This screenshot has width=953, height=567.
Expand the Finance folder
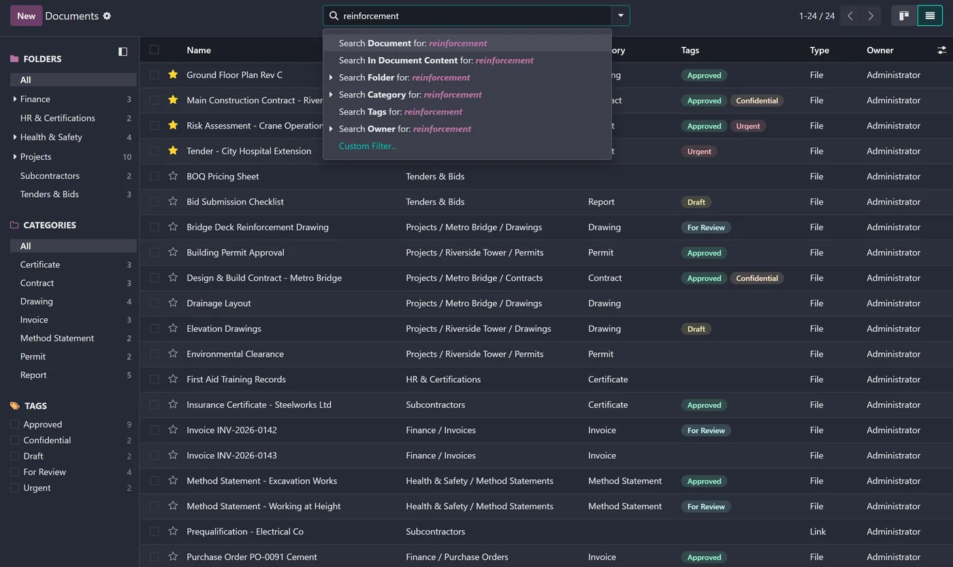(15, 99)
